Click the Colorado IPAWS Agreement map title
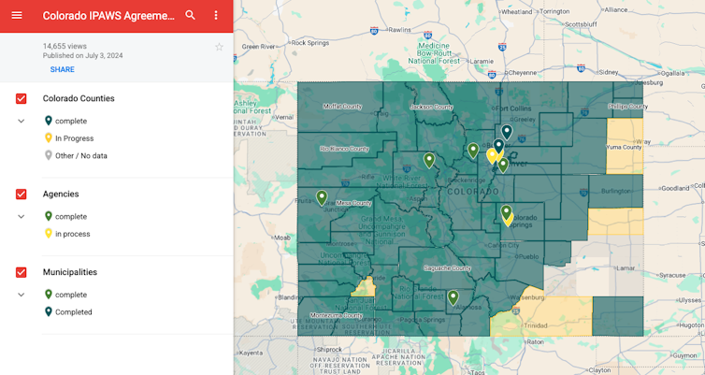This screenshot has width=705, height=375. (108, 16)
